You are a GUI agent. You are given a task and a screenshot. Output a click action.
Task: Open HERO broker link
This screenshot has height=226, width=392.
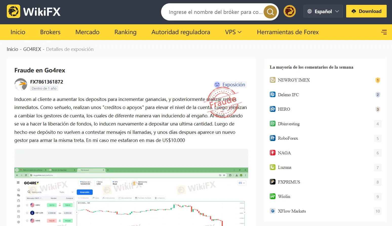click(x=284, y=109)
